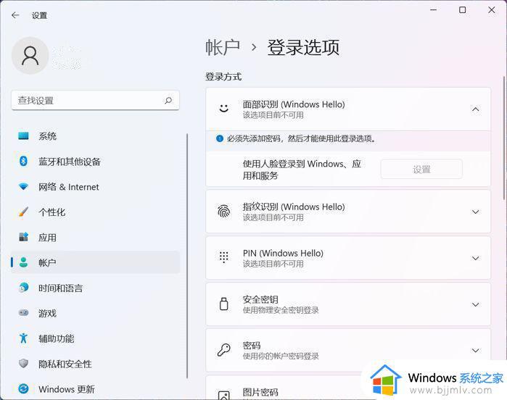Click text 使用物理安全密钥登录
The image size is (507, 400).
point(281,310)
